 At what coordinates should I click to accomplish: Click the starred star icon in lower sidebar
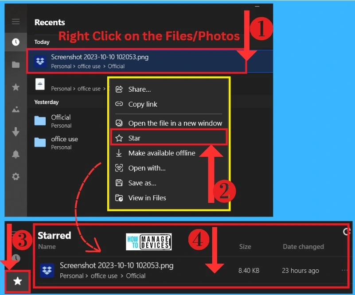[x=18, y=281]
